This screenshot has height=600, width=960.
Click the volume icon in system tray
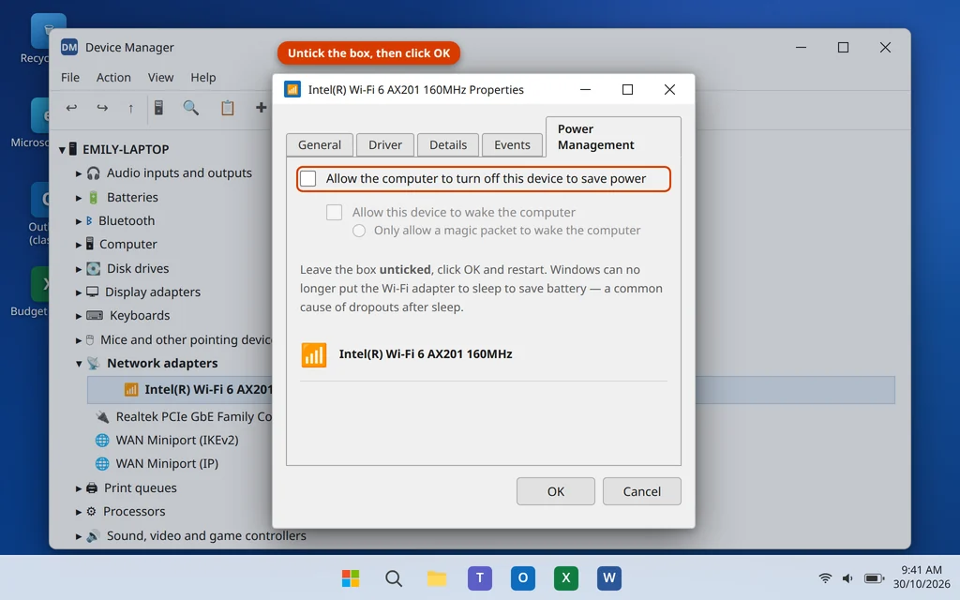pos(847,577)
